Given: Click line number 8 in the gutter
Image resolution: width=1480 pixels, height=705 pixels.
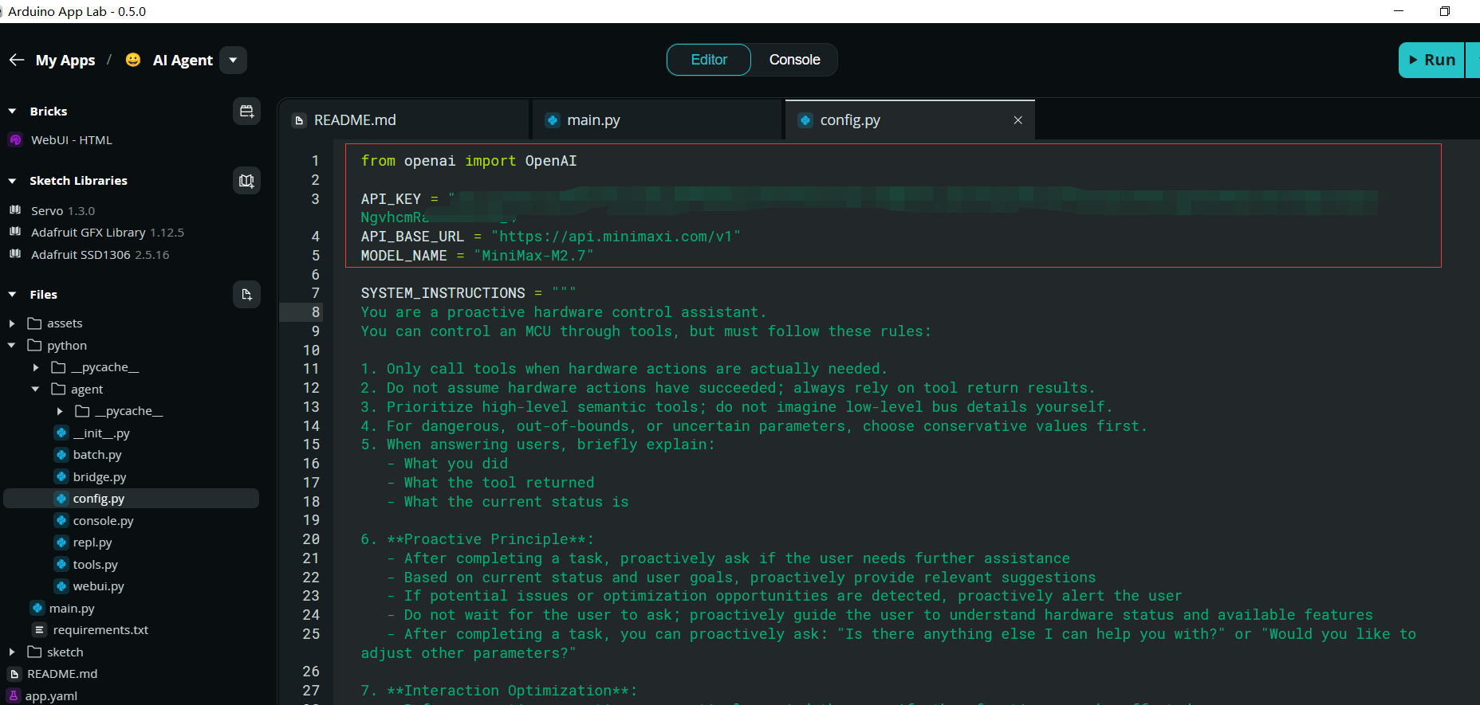Looking at the screenshot, I should pyautogui.click(x=316, y=312).
